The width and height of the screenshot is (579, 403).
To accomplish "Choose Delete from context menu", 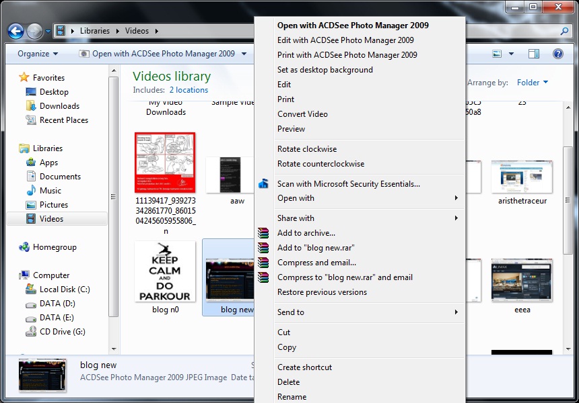I will point(288,382).
